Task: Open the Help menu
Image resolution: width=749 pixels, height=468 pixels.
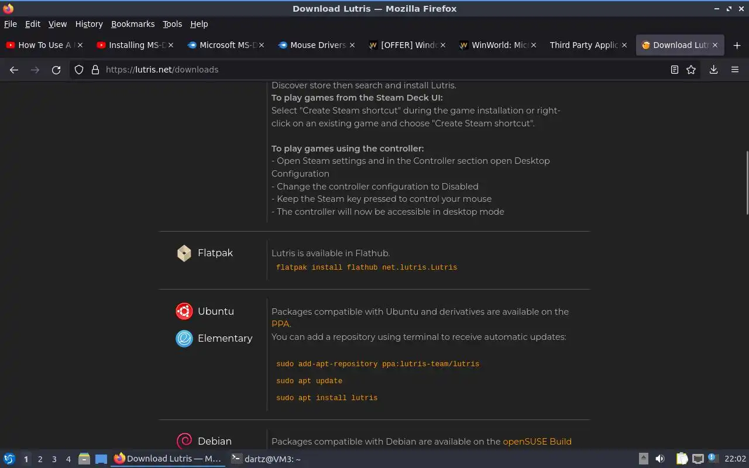Action: tap(199, 24)
